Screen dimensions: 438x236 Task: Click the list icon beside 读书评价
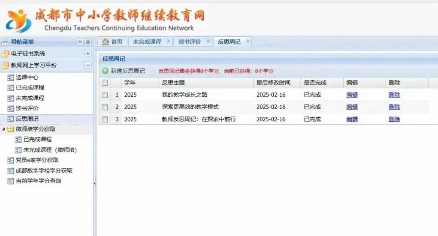10,108
